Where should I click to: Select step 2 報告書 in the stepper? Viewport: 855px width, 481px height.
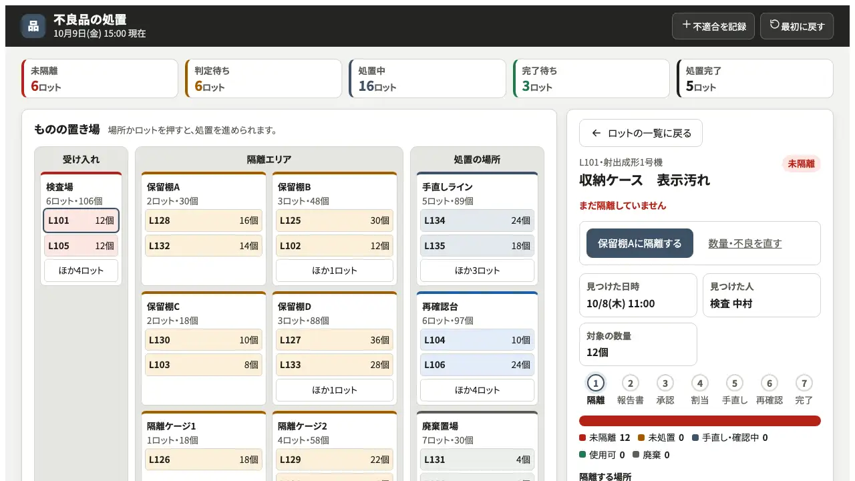[631, 390]
